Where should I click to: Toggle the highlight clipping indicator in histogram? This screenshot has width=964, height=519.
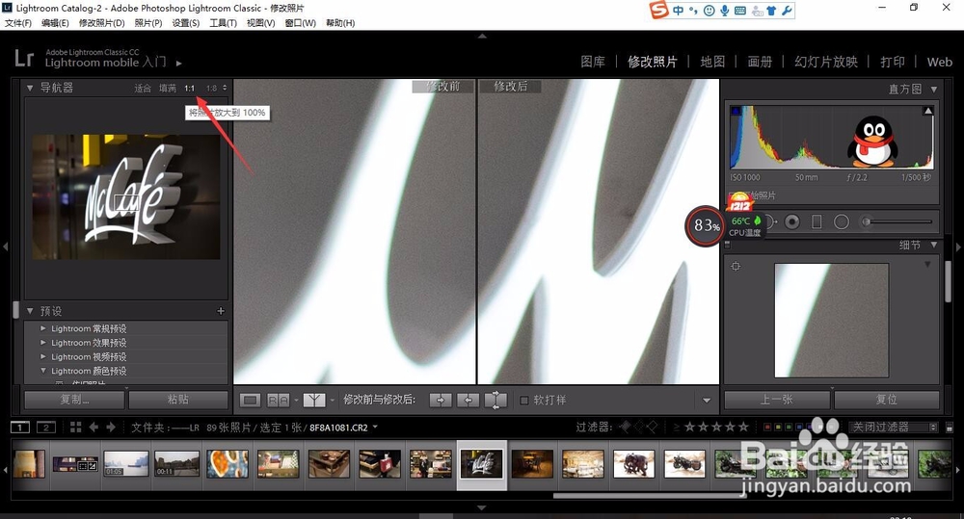(928, 111)
